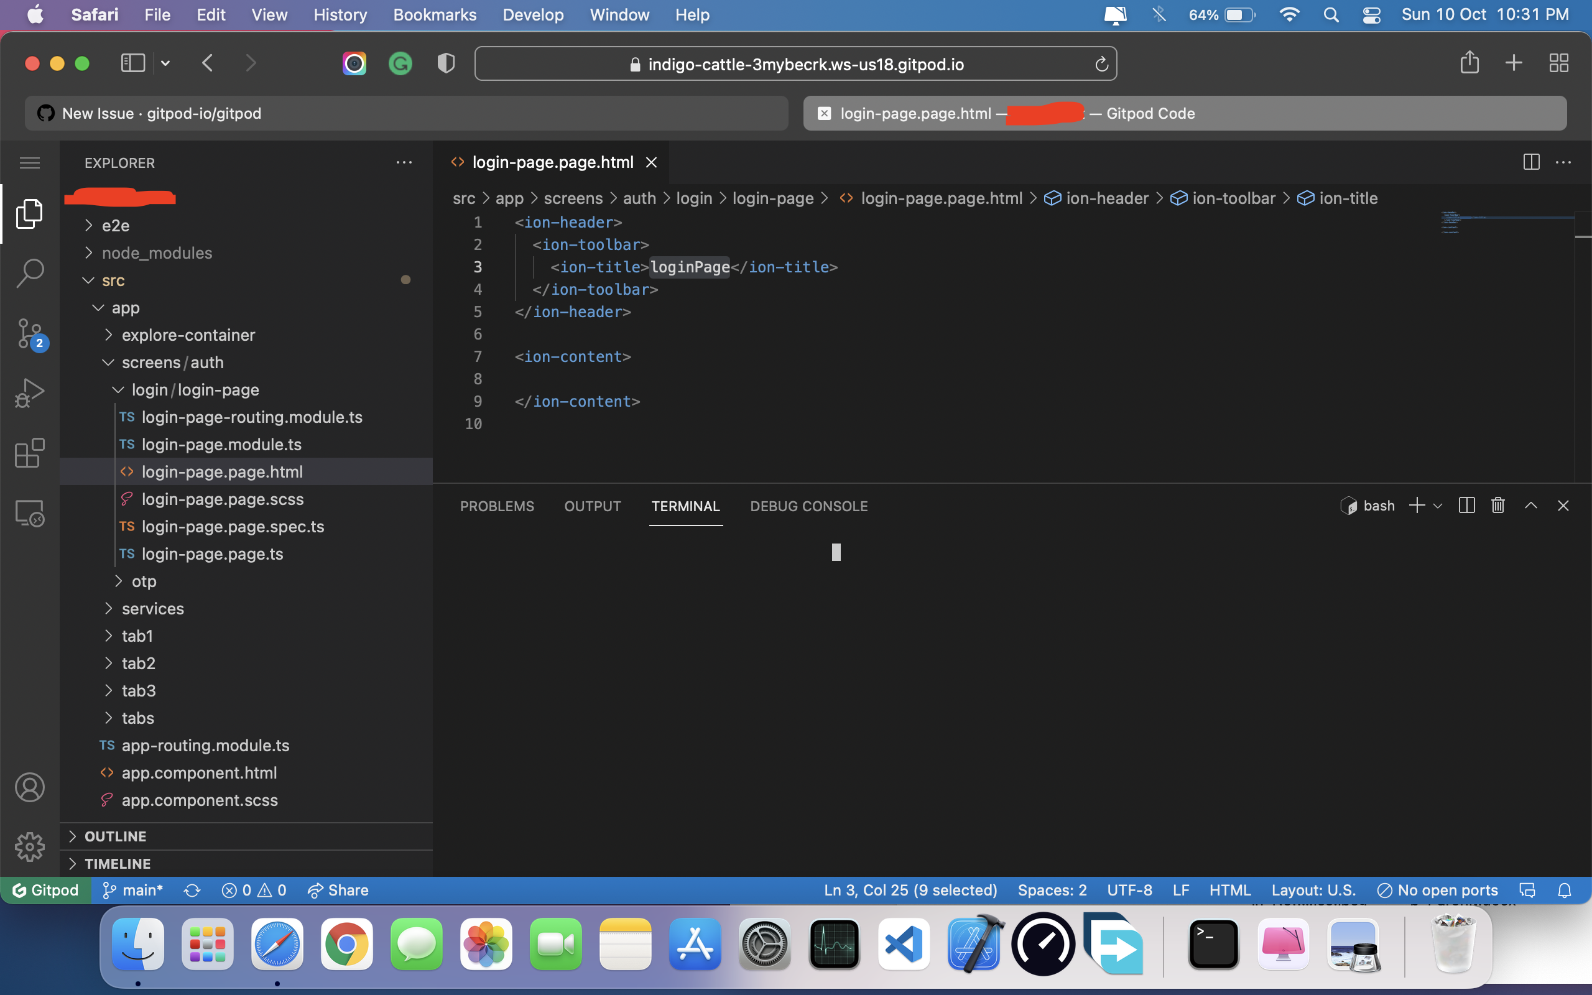Image resolution: width=1592 pixels, height=995 pixels.
Task: Open the terminal launch profile dropdown
Action: point(1437,506)
